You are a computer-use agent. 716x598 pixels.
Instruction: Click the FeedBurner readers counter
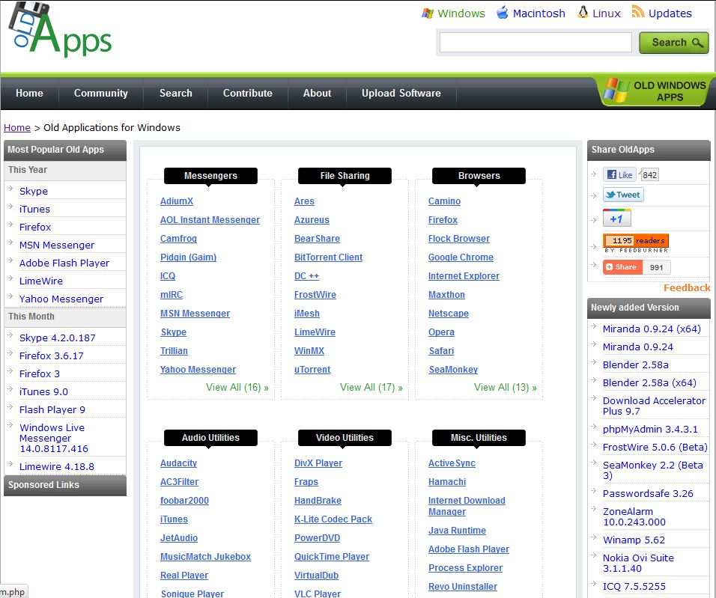(x=636, y=241)
